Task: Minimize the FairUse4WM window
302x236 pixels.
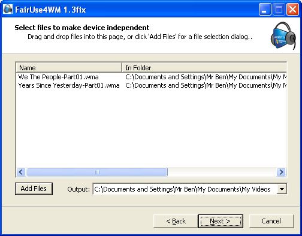Action: (265, 10)
